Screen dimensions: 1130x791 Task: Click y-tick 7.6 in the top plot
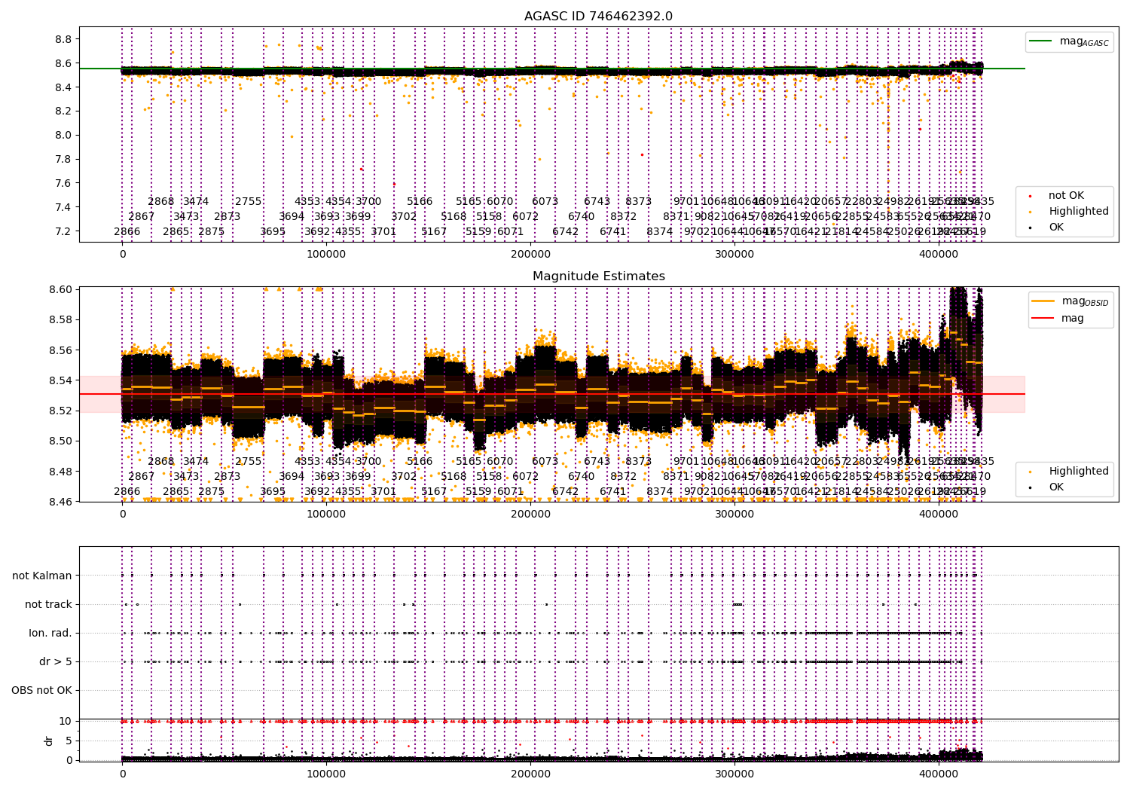tap(63, 183)
